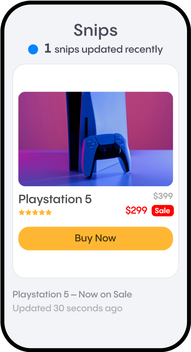191x352 pixels.
Task: Click the Playstation 5 product title
Action: click(x=55, y=199)
